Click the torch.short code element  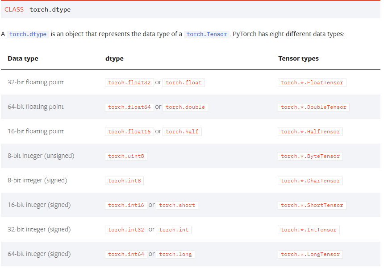pyautogui.click(x=177, y=205)
